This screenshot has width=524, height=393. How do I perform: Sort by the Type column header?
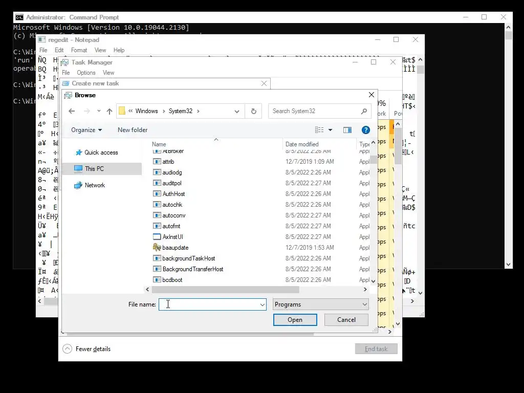click(364, 144)
